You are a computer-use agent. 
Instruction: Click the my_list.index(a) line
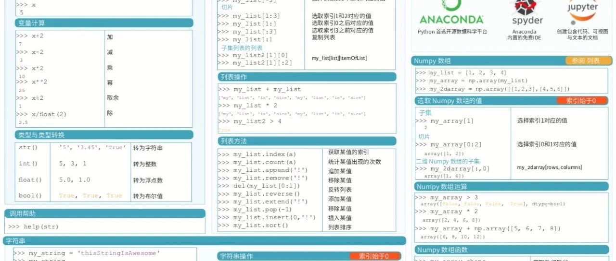coord(257,154)
